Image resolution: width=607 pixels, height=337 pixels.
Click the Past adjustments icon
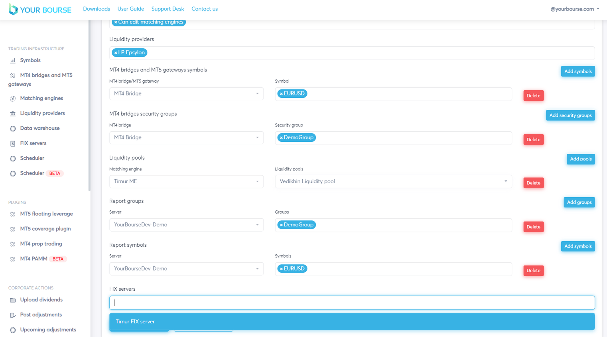[x=13, y=315]
